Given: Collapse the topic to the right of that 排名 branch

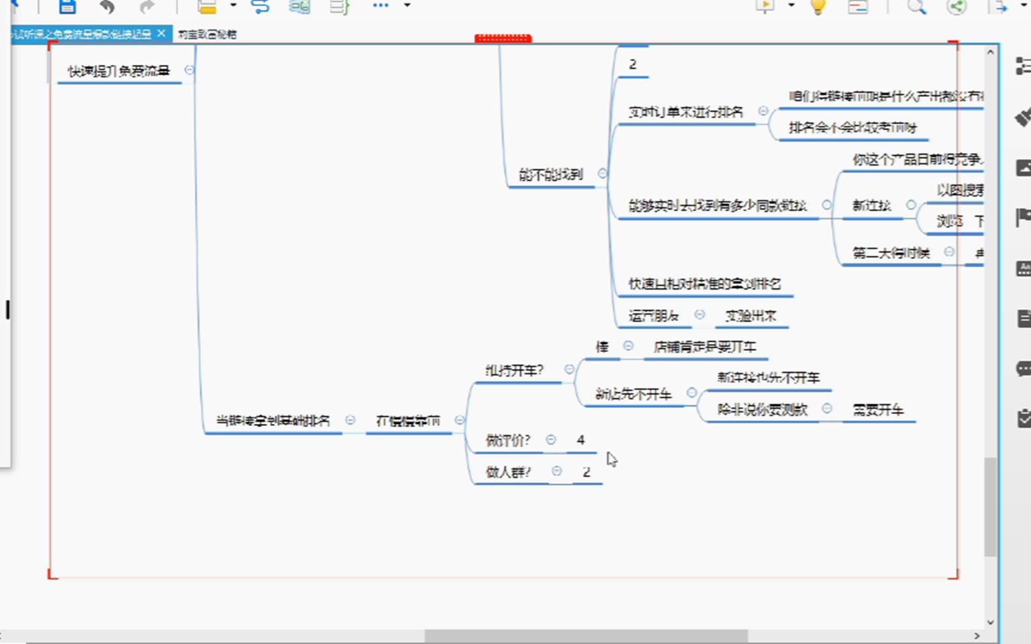Looking at the screenshot, I should [x=459, y=420].
